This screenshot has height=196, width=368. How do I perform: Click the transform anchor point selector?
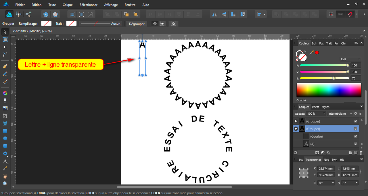(303, 173)
